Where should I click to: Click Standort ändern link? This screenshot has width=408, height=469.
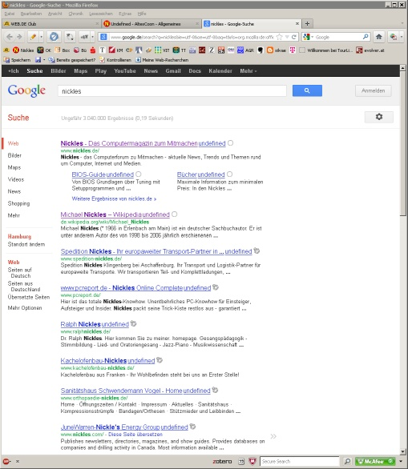(26, 244)
